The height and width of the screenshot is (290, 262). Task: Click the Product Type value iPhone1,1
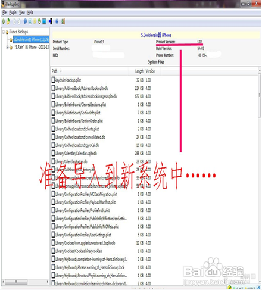[99, 42]
